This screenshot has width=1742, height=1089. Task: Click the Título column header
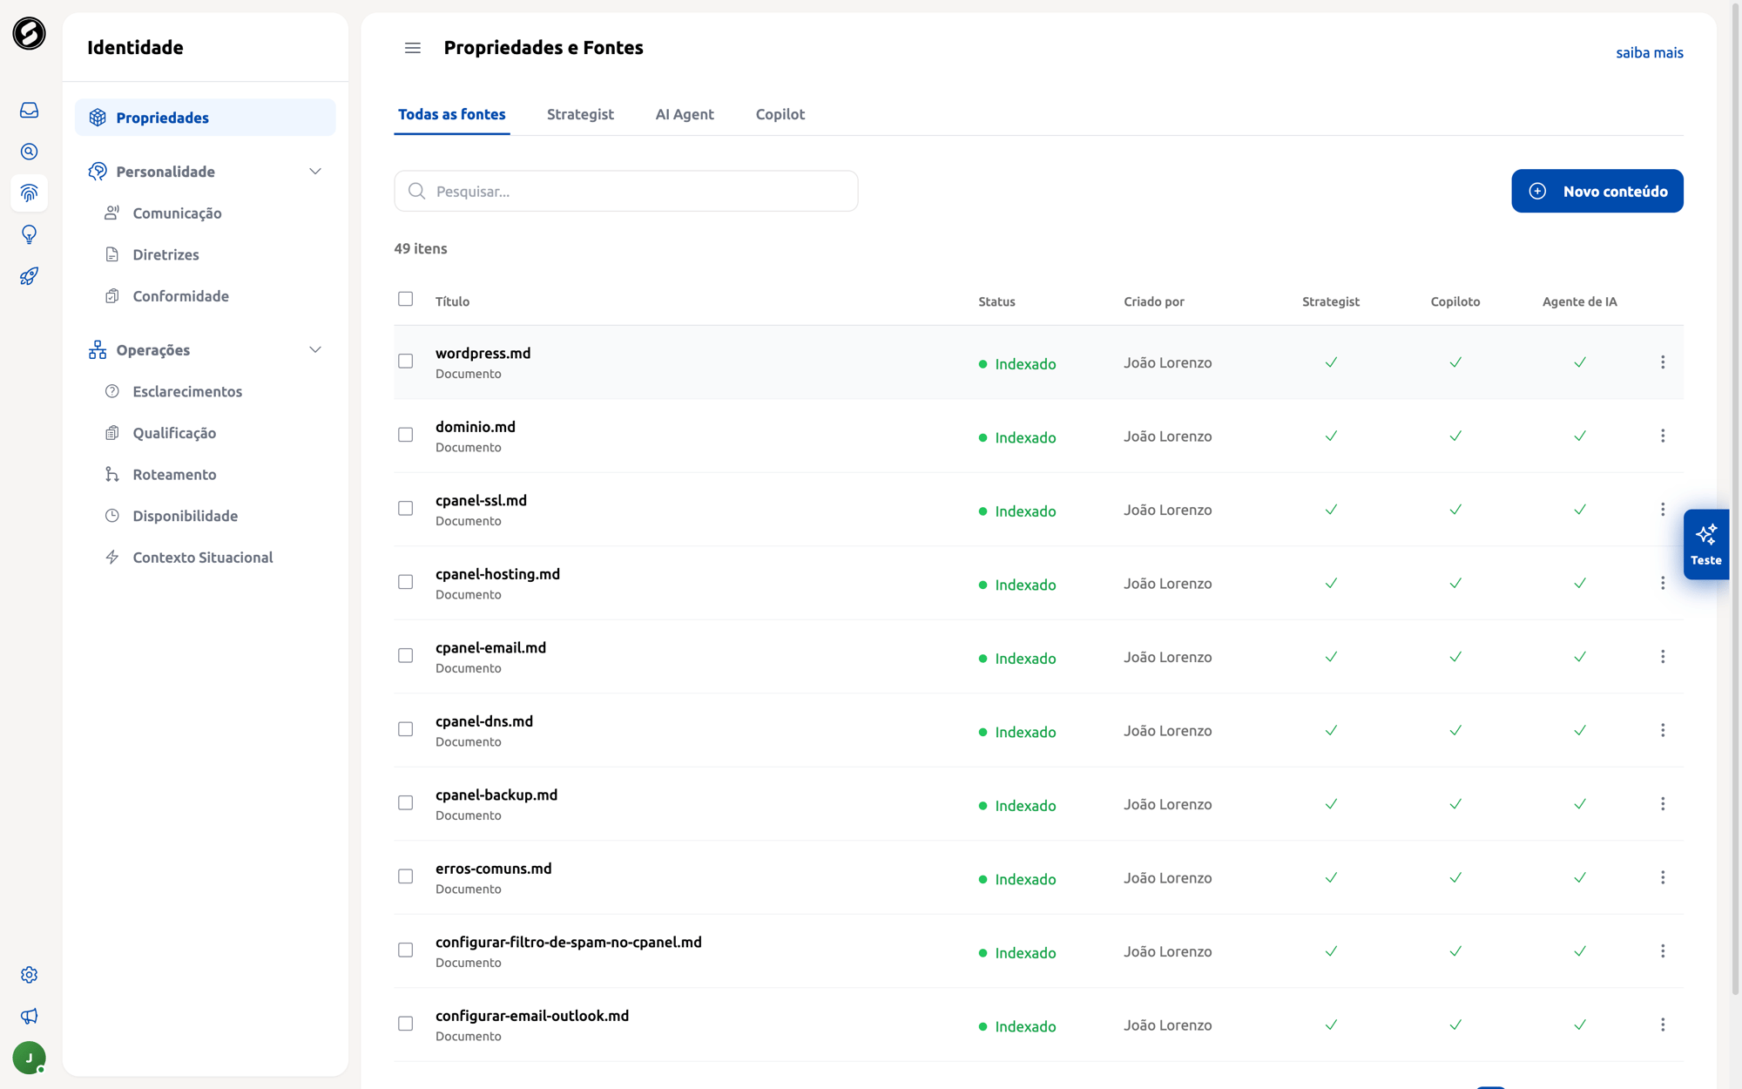tap(452, 301)
